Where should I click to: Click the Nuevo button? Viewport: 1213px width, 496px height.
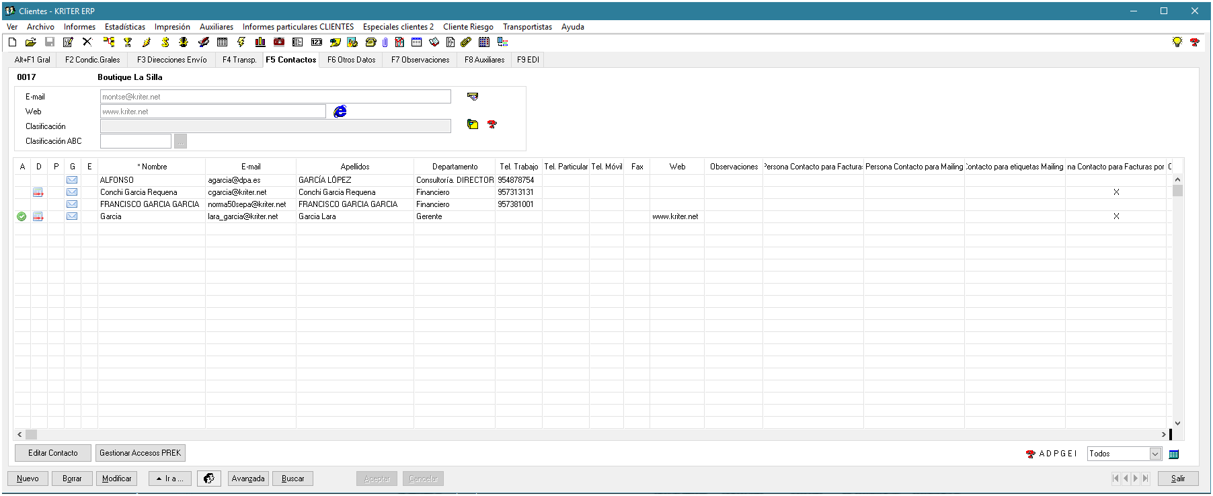click(28, 479)
